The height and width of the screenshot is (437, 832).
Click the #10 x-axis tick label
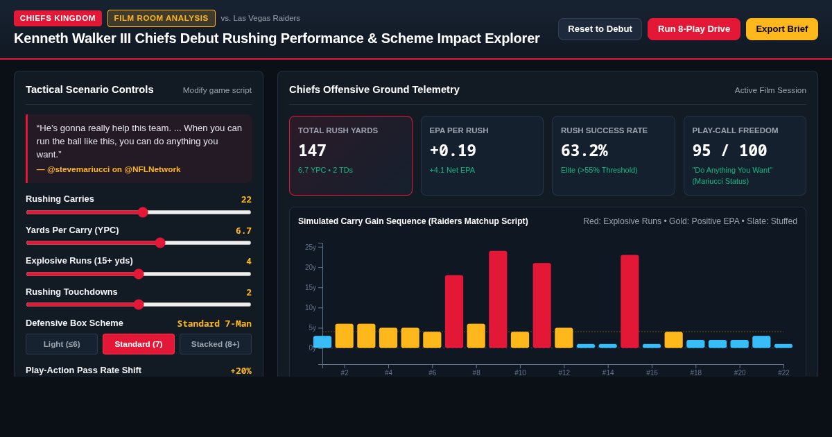pos(520,372)
